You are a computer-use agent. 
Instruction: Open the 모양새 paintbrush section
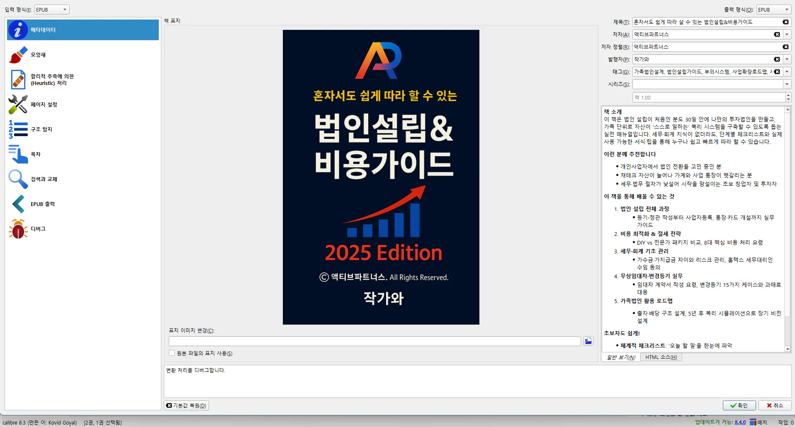83,55
